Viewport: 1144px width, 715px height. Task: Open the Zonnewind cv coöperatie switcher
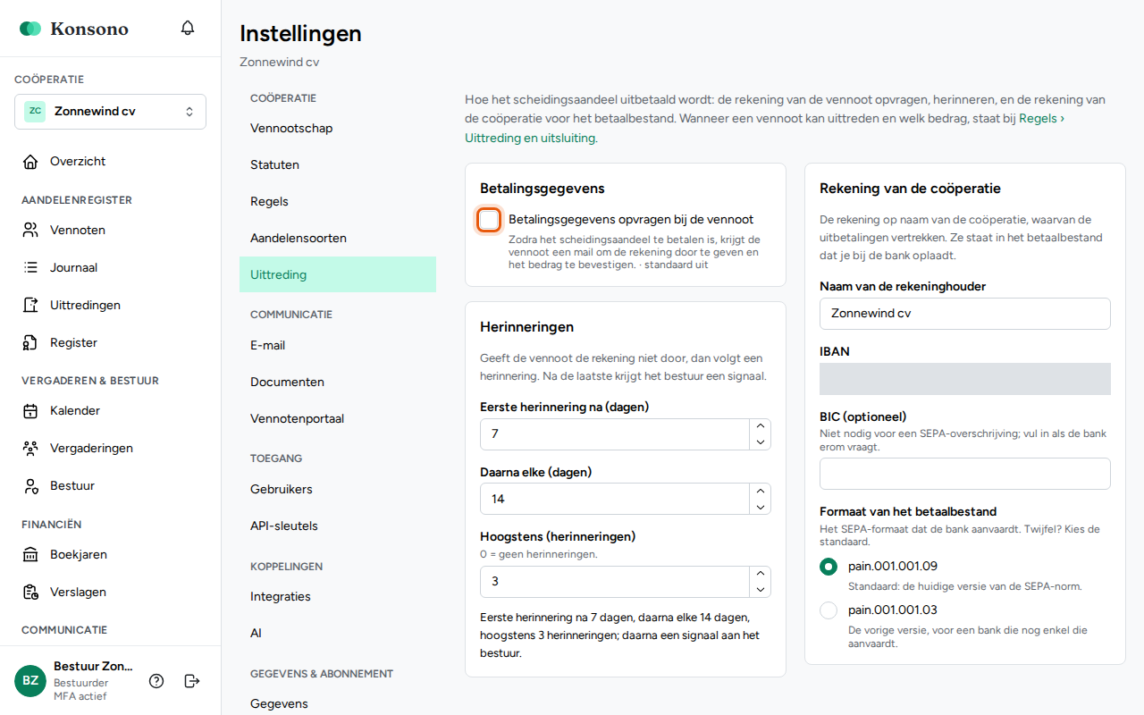tap(110, 112)
